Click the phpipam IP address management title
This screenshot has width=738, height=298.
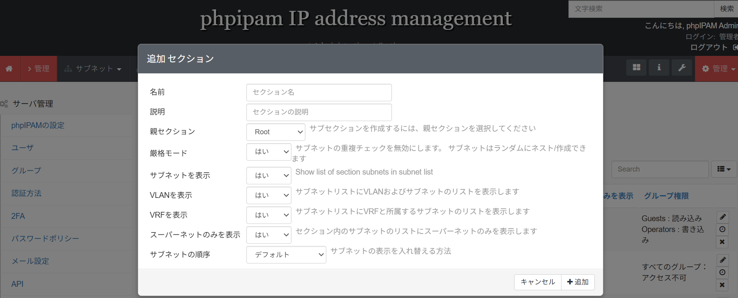click(x=356, y=18)
